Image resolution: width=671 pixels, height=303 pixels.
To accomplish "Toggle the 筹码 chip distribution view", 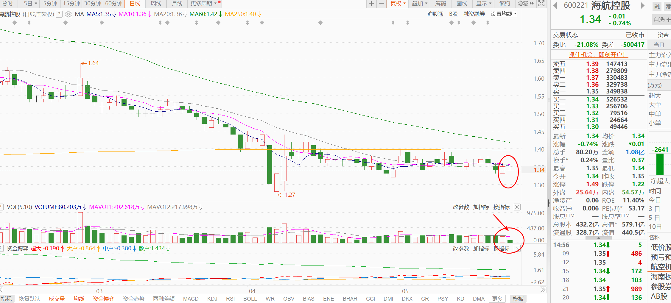I will tap(440, 4).
